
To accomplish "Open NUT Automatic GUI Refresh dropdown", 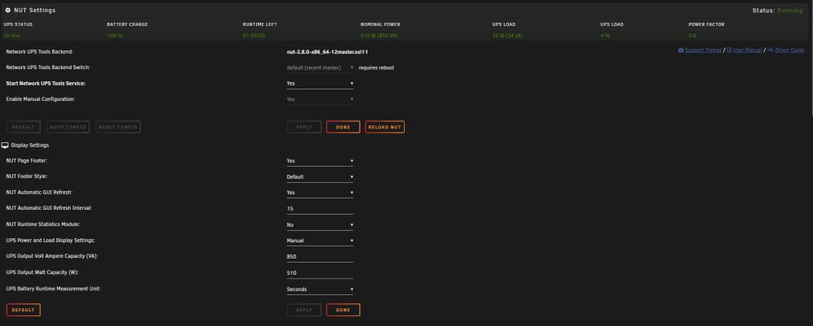I will (320, 193).
